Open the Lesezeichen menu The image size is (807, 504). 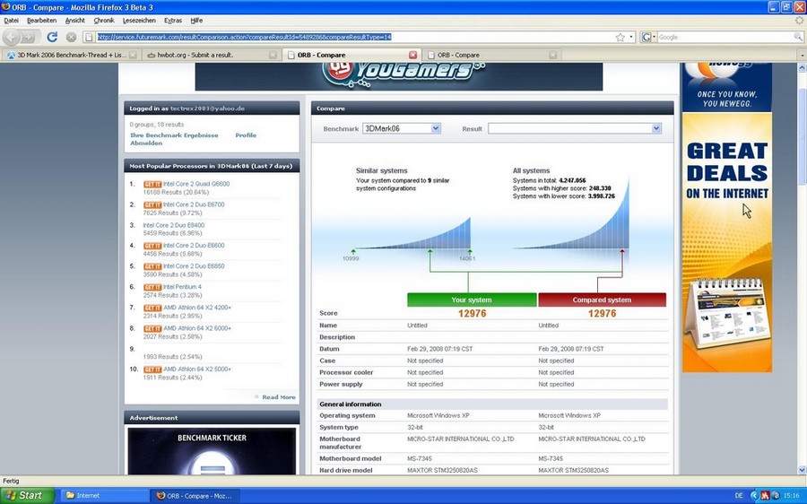[x=139, y=21]
